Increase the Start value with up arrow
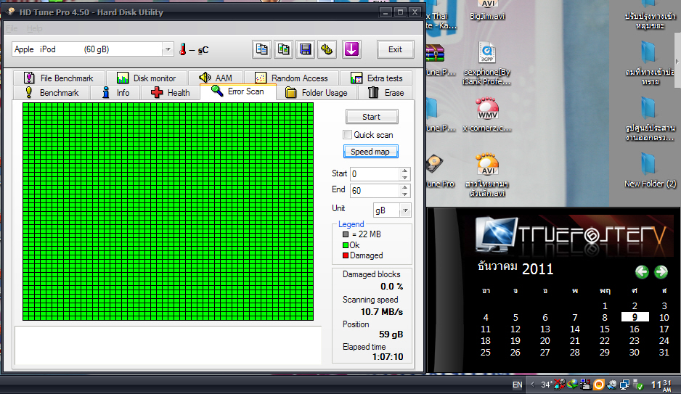 click(405, 171)
